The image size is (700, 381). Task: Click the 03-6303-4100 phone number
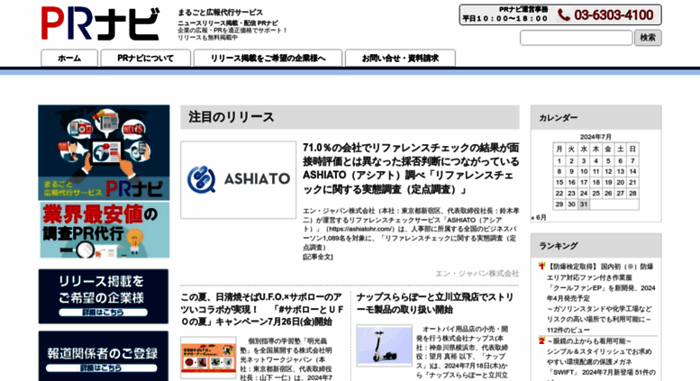click(614, 15)
